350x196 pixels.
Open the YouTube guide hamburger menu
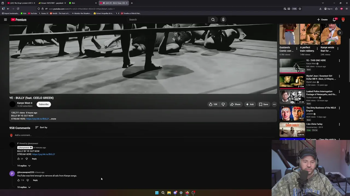[x=5, y=20]
